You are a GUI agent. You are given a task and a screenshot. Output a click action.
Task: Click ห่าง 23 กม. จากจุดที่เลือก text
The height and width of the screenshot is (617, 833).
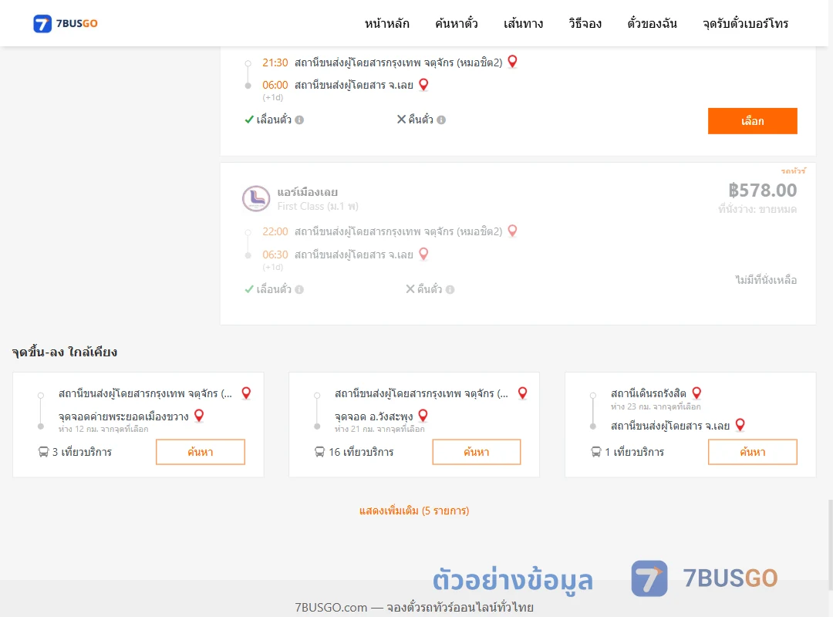[x=656, y=406]
